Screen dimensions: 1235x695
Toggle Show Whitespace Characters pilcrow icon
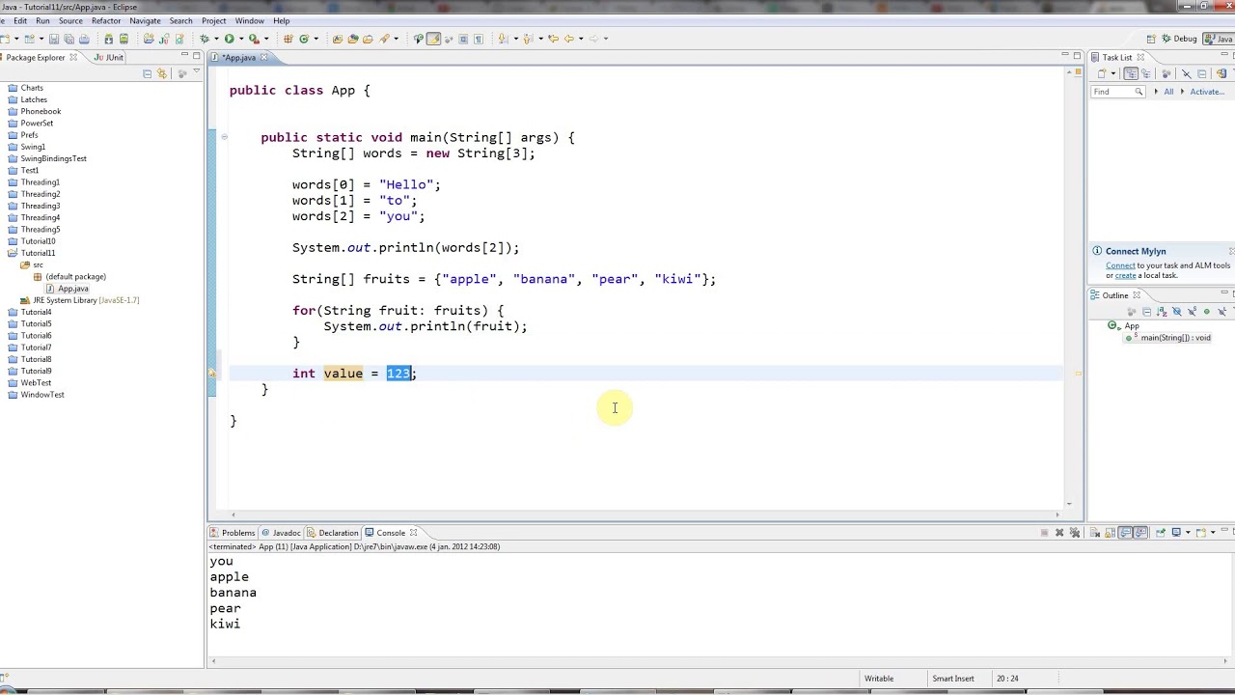coord(479,39)
